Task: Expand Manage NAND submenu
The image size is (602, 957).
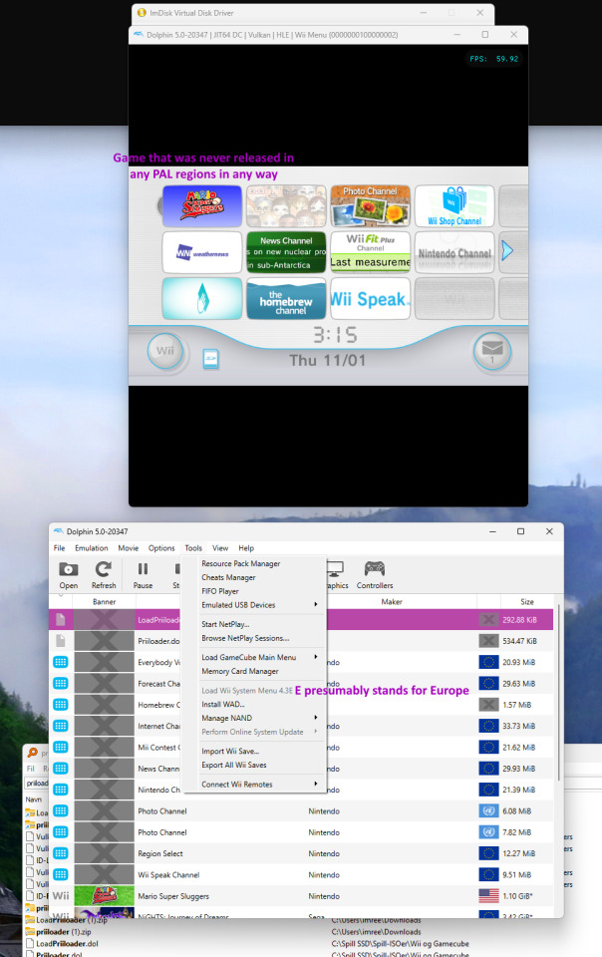Action: (254, 718)
